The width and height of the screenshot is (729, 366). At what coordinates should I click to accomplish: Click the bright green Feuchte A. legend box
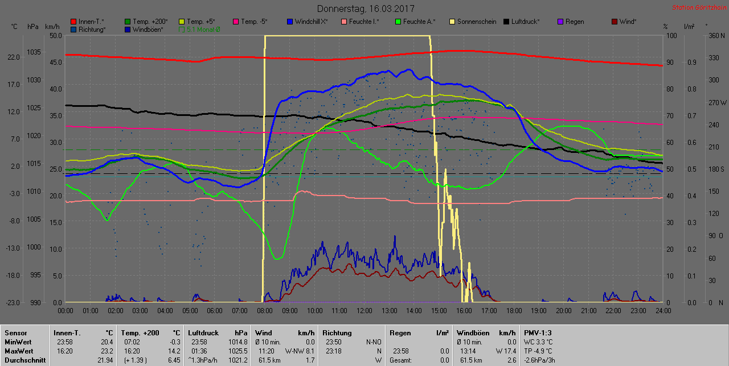[x=398, y=22]
